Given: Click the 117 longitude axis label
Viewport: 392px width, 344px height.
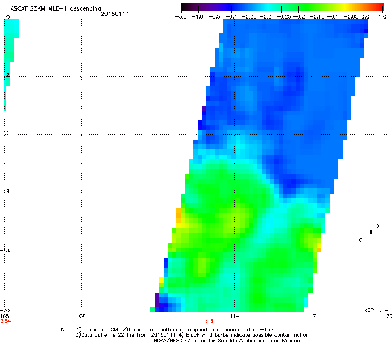Looking at the screenshot, I should (311, 316).
